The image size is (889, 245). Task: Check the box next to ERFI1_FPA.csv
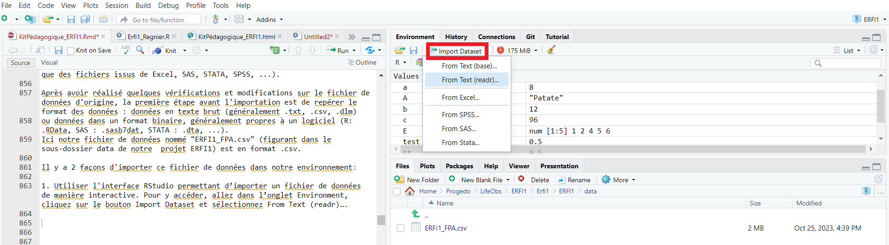(401, 228)
